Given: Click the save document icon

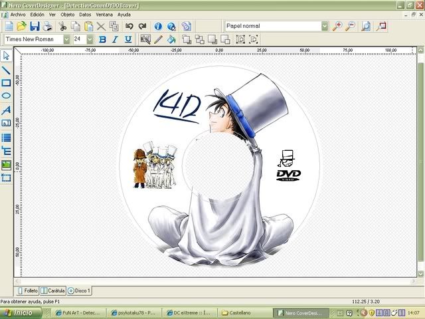Looking at the screenshot, I should coord(35,27).
